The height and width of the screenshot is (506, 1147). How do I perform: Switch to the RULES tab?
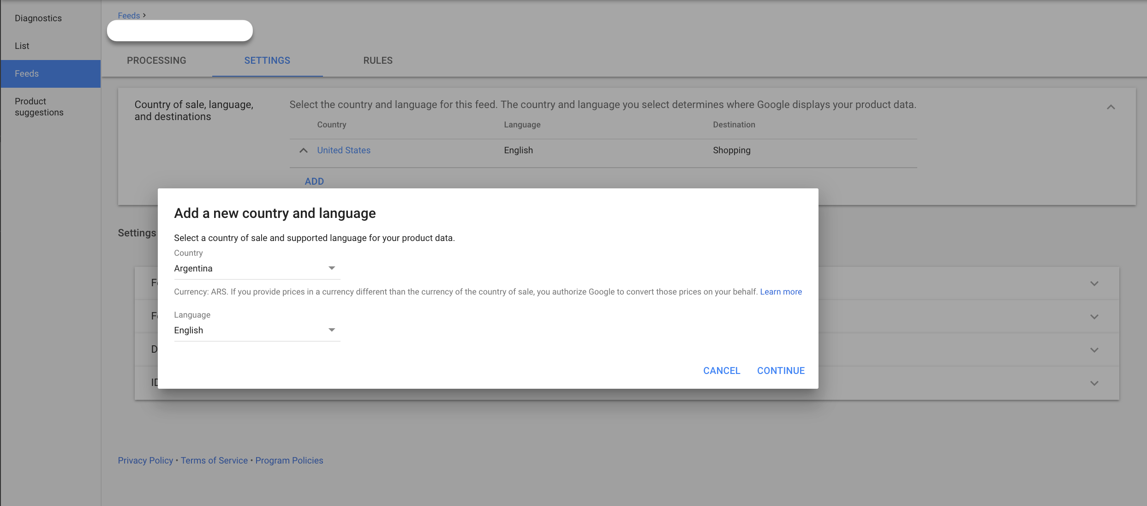(378, 60)
